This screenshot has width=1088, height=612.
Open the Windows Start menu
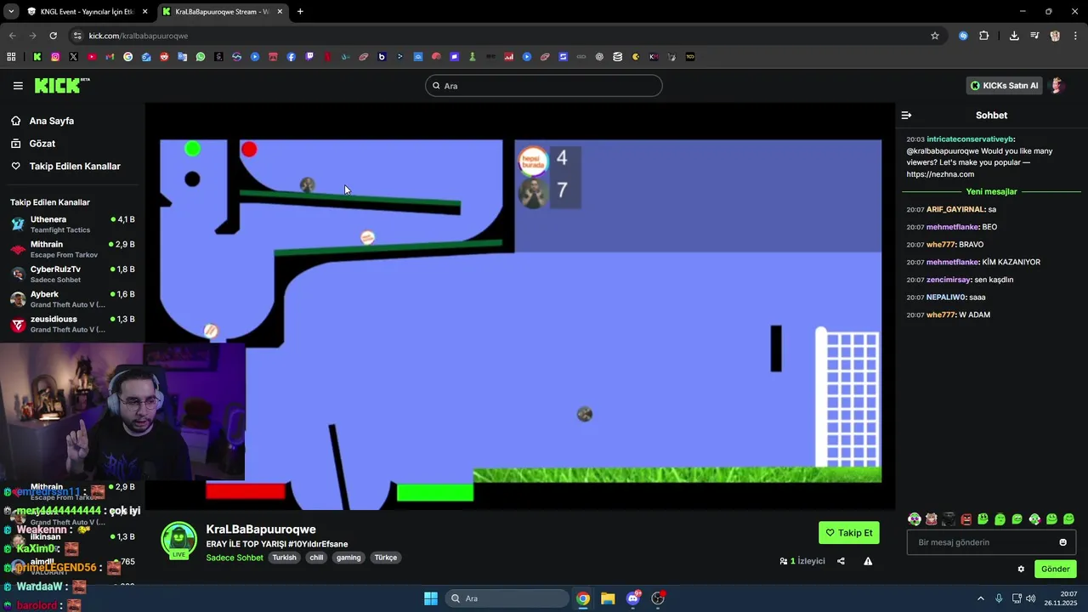(431, 598)
